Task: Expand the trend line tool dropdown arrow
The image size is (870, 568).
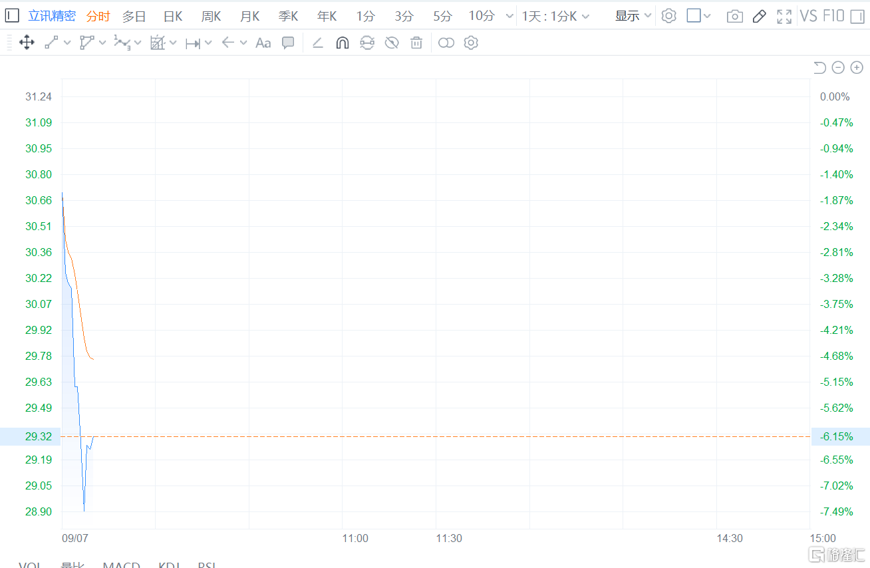Action: point(67,43)
